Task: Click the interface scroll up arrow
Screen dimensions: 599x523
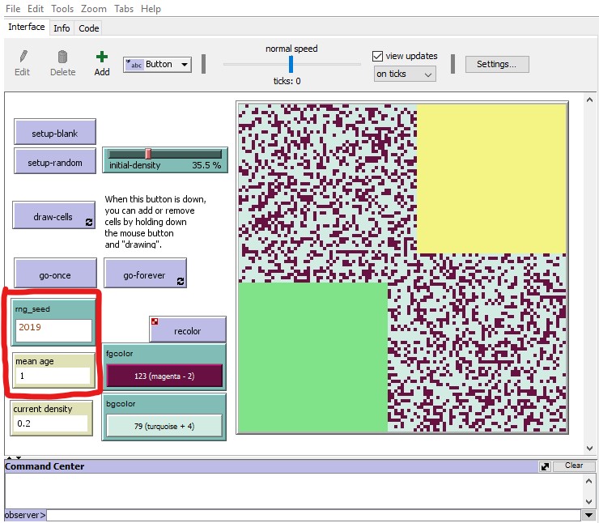Action: 589,100
